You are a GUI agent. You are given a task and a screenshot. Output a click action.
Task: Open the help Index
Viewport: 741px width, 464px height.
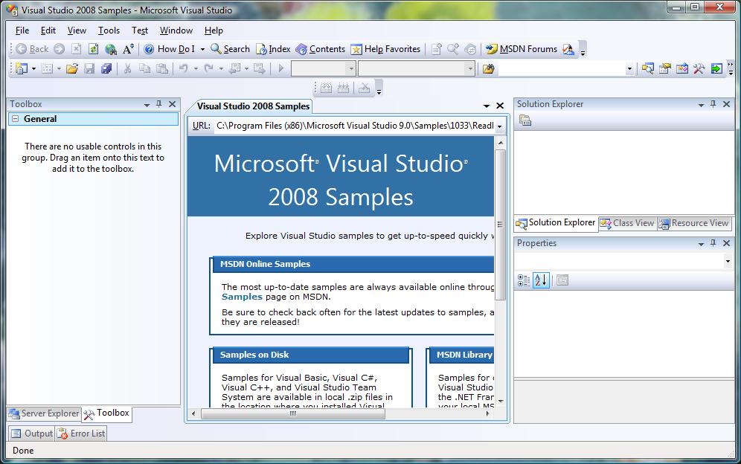coord(273,49)
